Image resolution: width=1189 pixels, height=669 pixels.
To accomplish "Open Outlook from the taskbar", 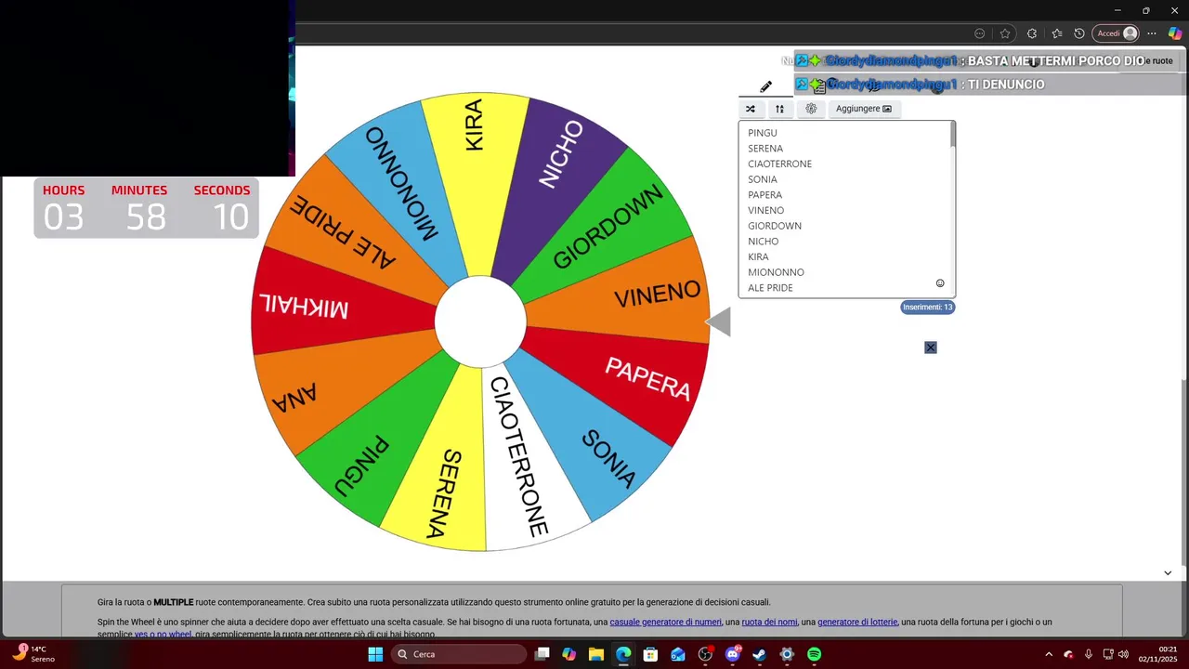I will pyautogui.click(x=678, y=654).
